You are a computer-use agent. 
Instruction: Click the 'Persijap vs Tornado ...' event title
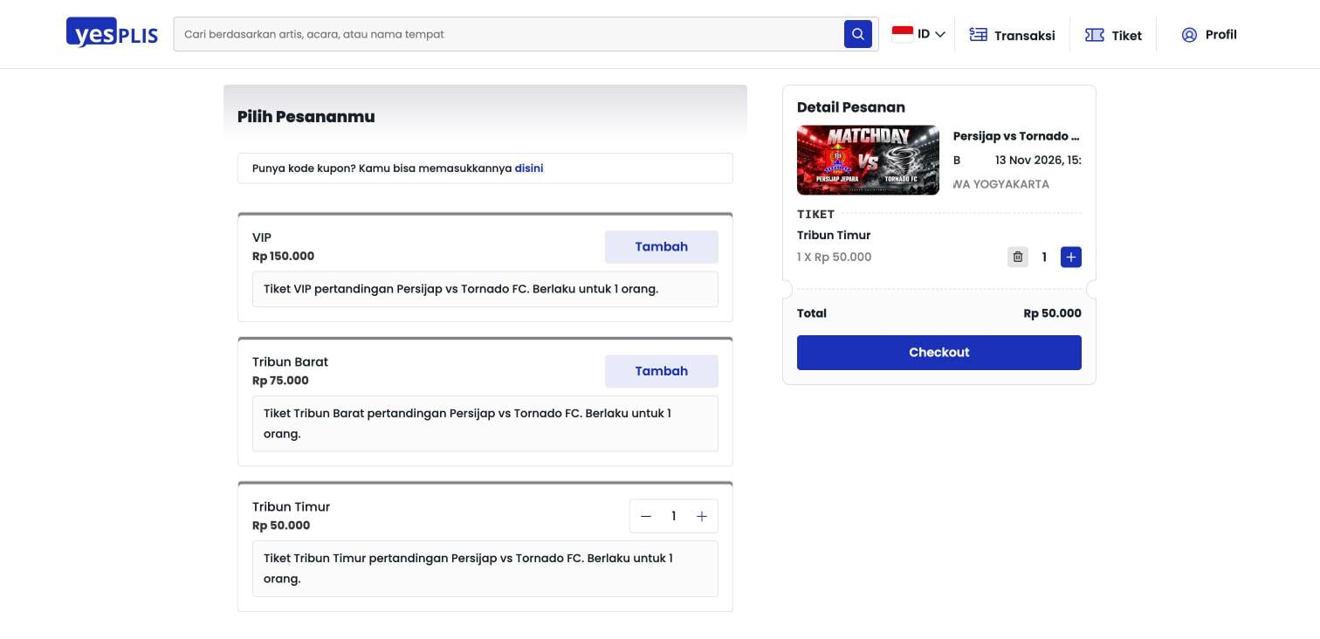pyautogui.click(x=1016, y=136)
